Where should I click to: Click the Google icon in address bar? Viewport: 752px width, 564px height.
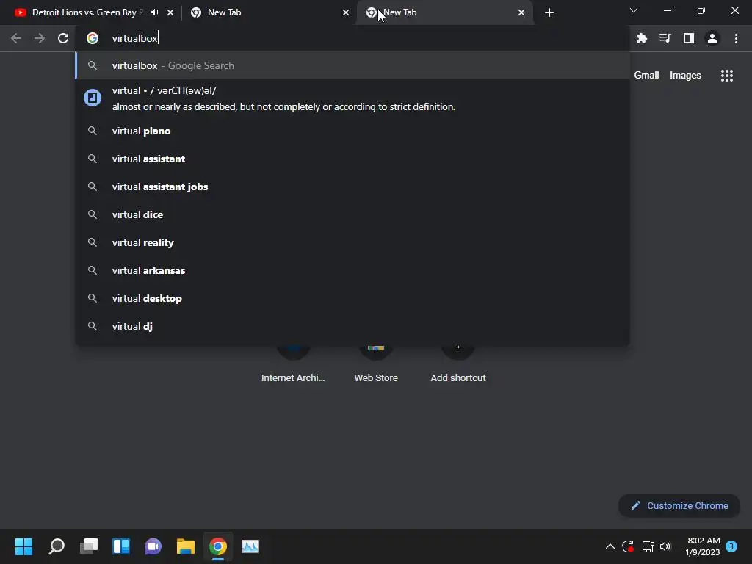[93, 38]
